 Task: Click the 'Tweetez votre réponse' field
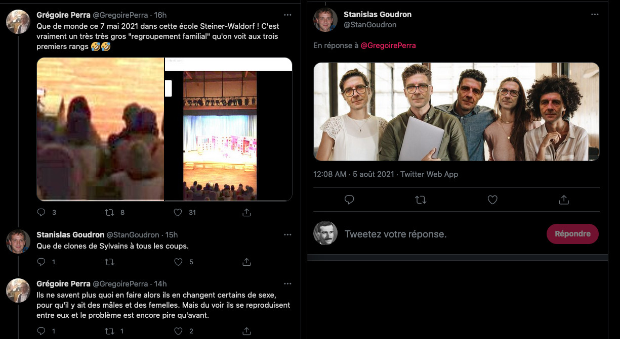point(435,234)
